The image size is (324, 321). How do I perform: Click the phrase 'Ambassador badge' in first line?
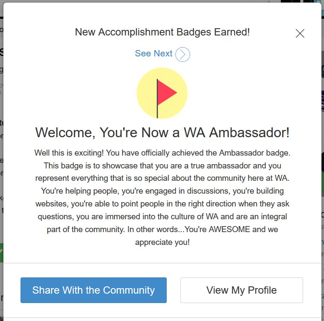click(255, 153)
